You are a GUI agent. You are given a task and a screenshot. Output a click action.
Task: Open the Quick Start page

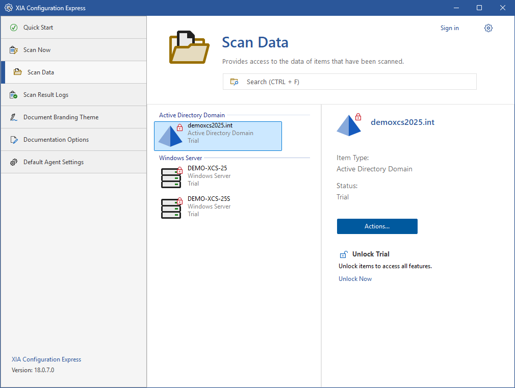tap(38, 28)
